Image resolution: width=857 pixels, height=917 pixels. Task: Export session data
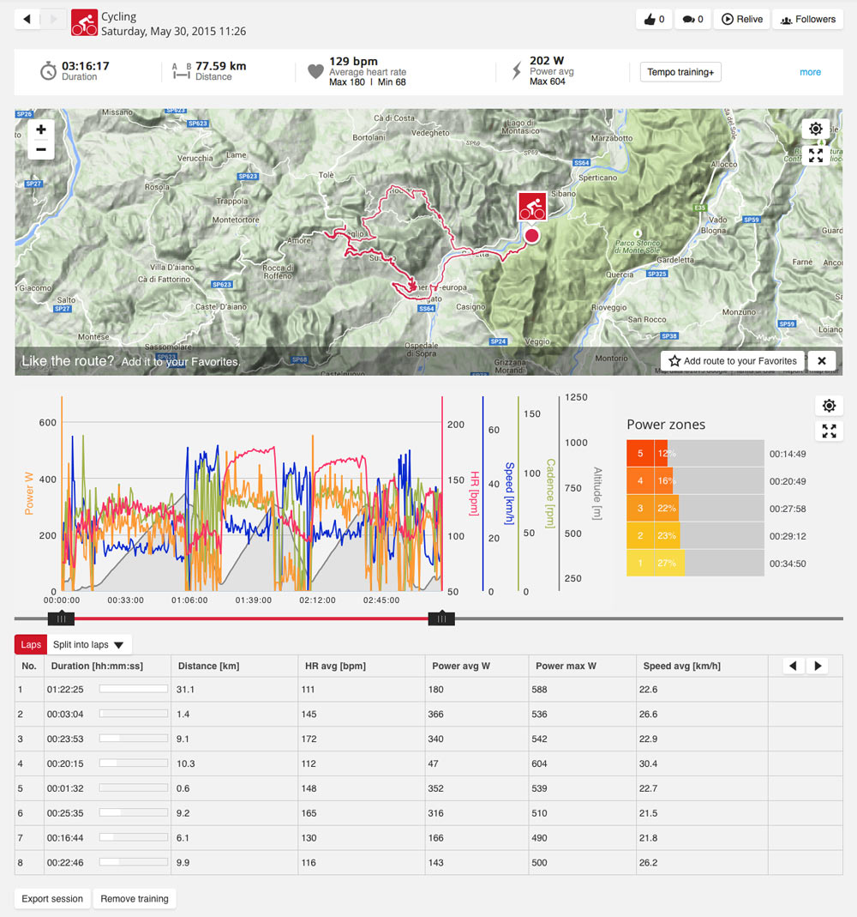coord(52,898)
